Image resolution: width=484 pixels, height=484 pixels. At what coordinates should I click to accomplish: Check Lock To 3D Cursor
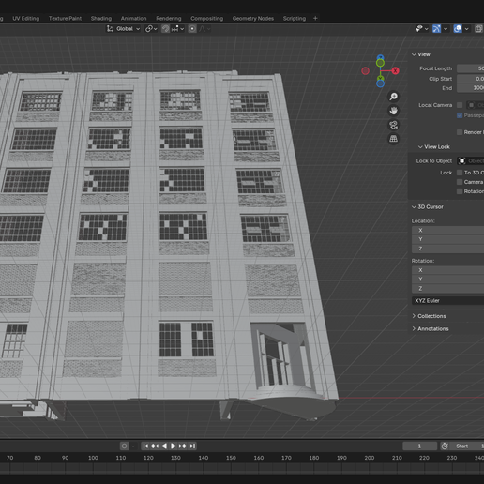click(x=460, y=173)
